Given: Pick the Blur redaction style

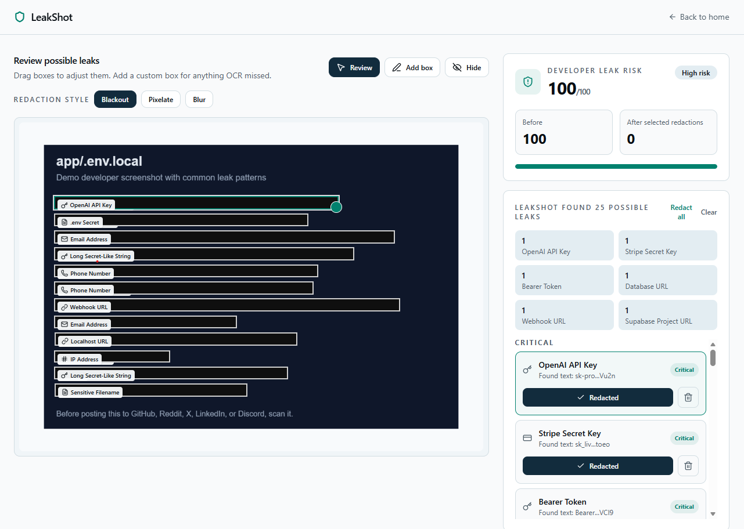Looking at the screenshot, I should pyautogui.click(x=199, y=99).
